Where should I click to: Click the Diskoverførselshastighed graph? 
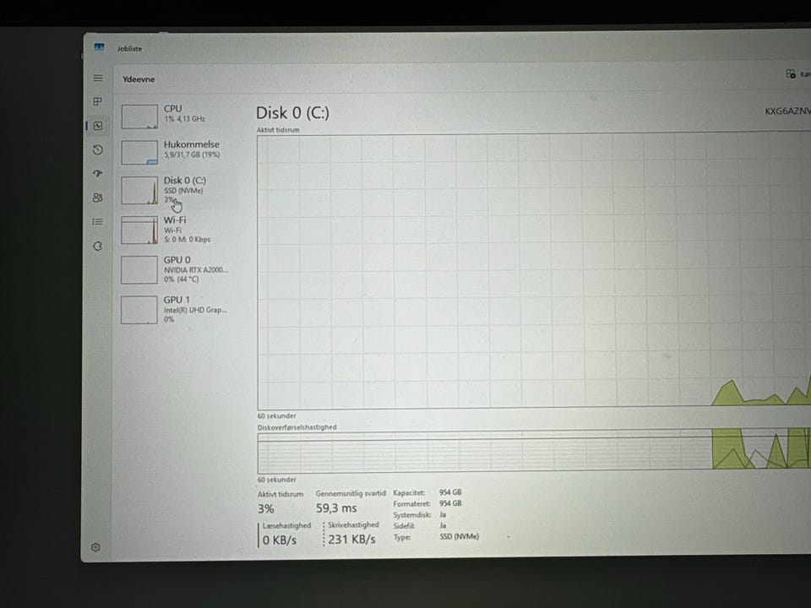(534, 451)
